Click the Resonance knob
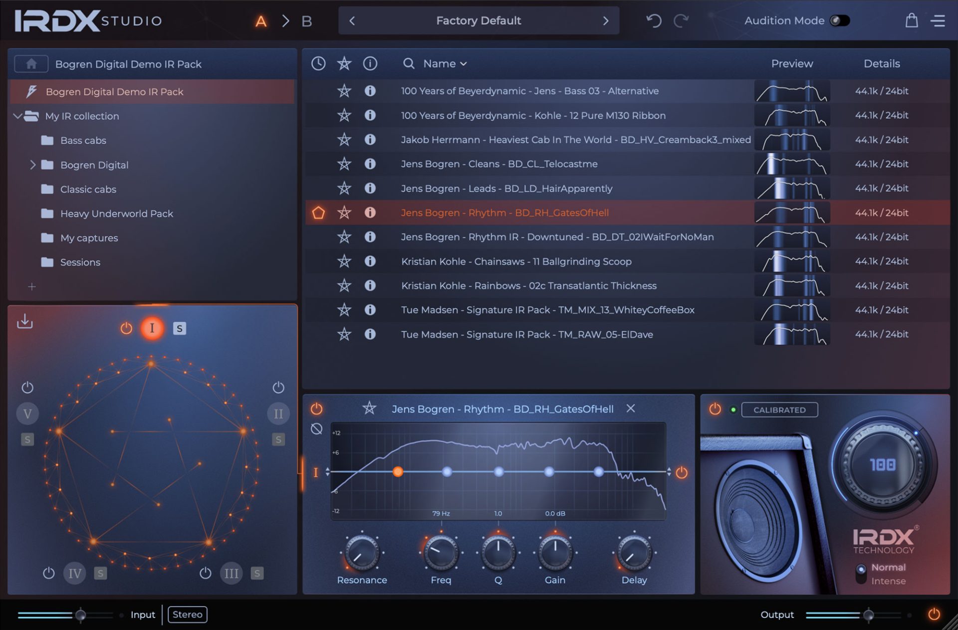The width and height of the screenshot is (958, 630). [x=362, y=553]
